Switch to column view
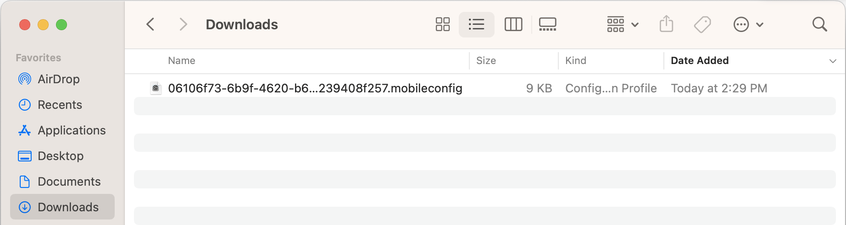 click(x=513, y=24)
